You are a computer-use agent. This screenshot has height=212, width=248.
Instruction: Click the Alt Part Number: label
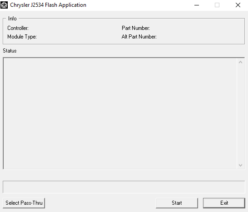[139, 37]
